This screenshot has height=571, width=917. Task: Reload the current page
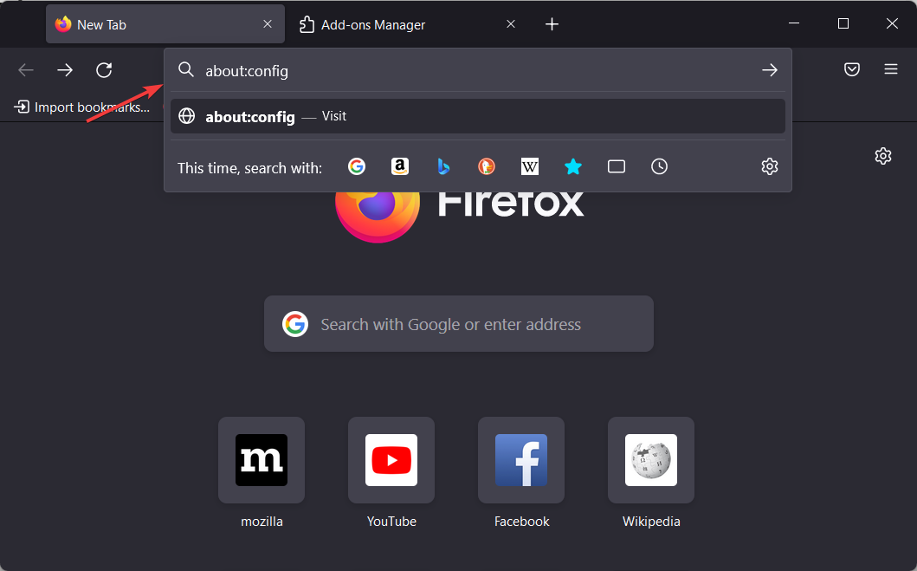104,70
